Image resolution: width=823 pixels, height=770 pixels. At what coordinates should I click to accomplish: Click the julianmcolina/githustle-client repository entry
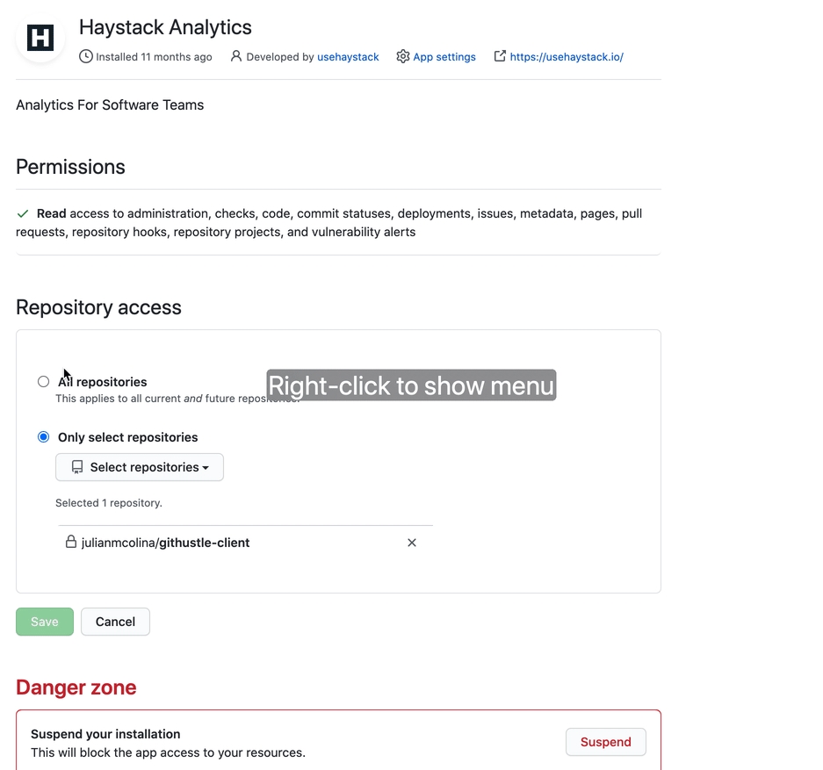165,543
